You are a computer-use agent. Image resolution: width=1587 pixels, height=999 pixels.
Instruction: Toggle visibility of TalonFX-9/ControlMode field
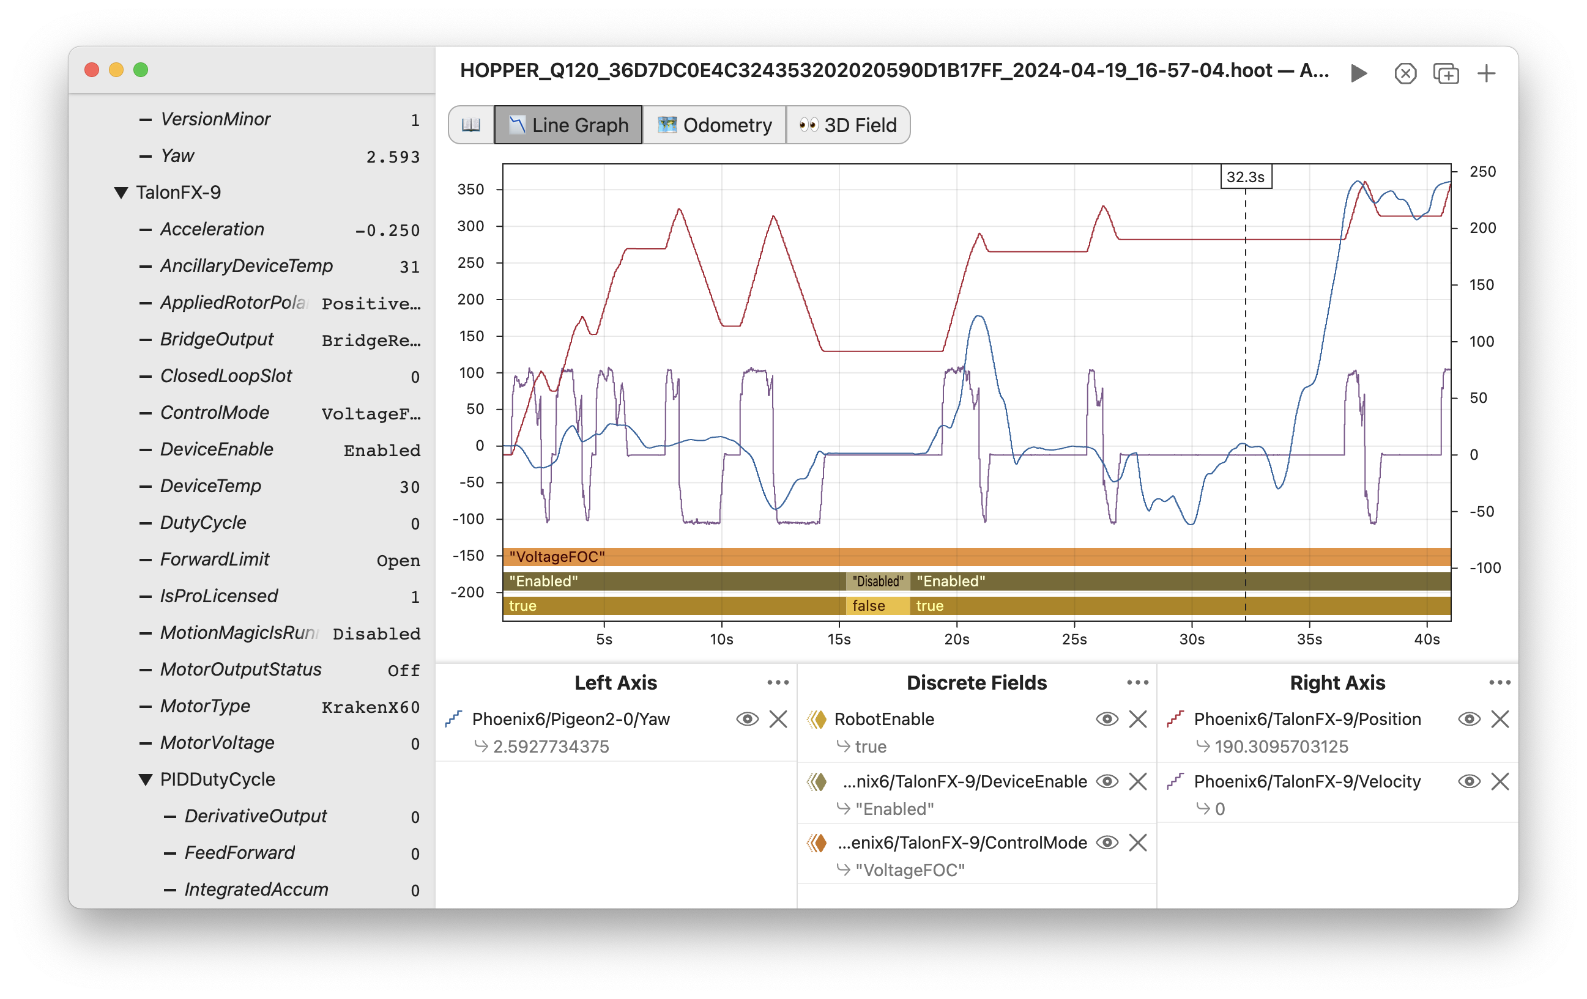point(1107,842)
